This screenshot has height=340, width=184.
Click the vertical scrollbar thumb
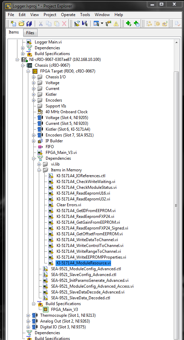click(177, 205)
